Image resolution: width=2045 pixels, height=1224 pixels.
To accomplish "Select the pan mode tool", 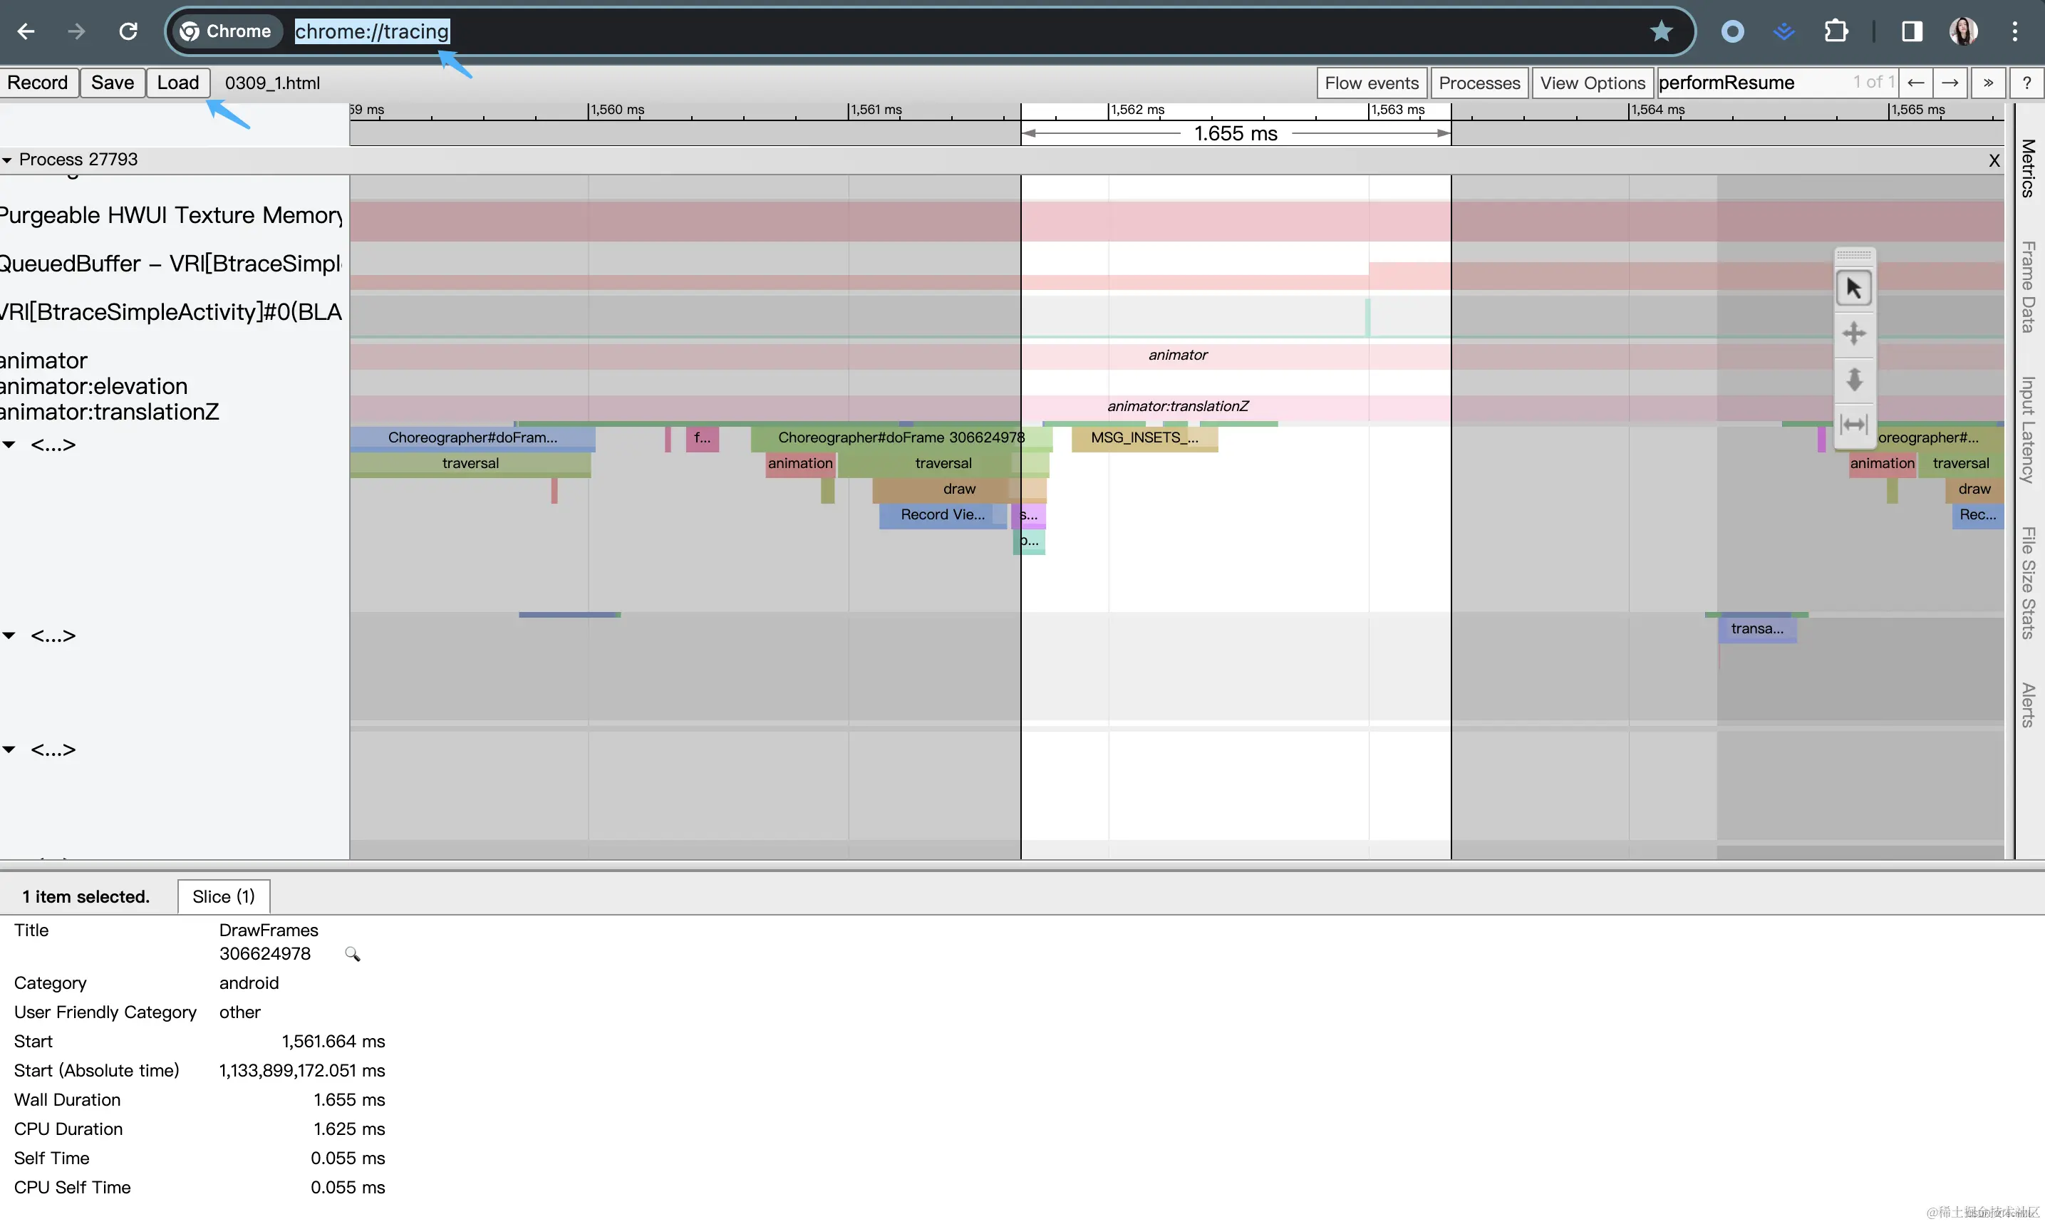I will [1853, 334].
